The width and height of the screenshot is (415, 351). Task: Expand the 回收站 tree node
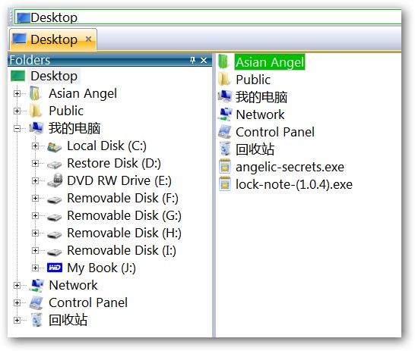coord(17,320)
